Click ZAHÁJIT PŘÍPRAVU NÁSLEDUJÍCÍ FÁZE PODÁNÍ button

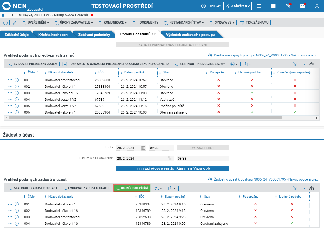point(173,45)
